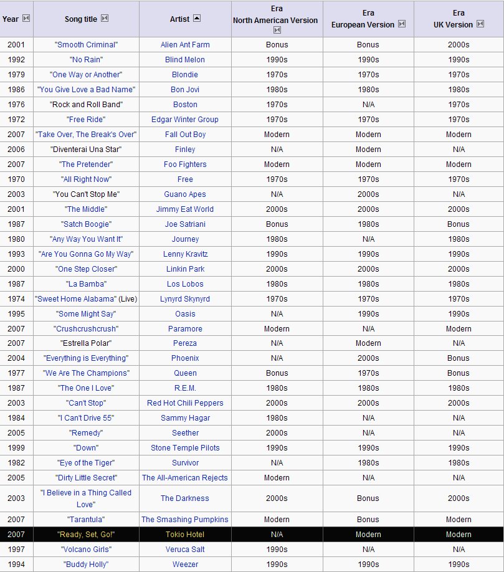Open "We Are The Champions" link
The width and height of the screenshot is (504, 572).
(86, 373)
